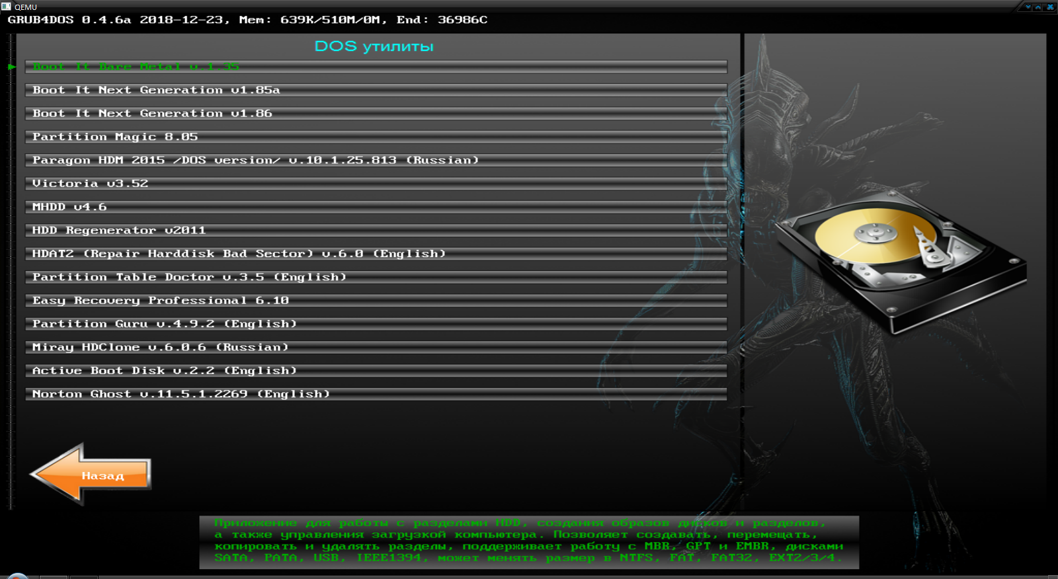This screenshot has height=579, width=1058.
Task: Open Partition Table Doctor v.3.5
Action: point(189,277)
